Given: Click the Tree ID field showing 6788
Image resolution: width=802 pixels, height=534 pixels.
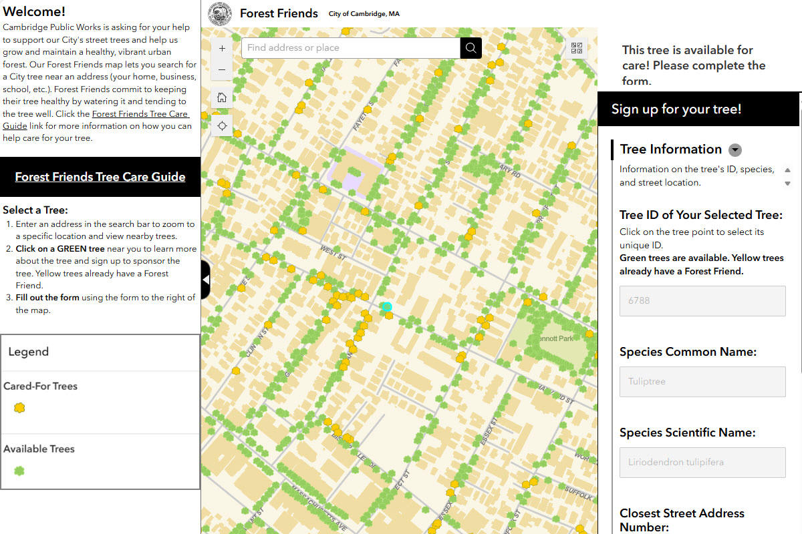Looking at the screenshot, I should pos(702,301).
